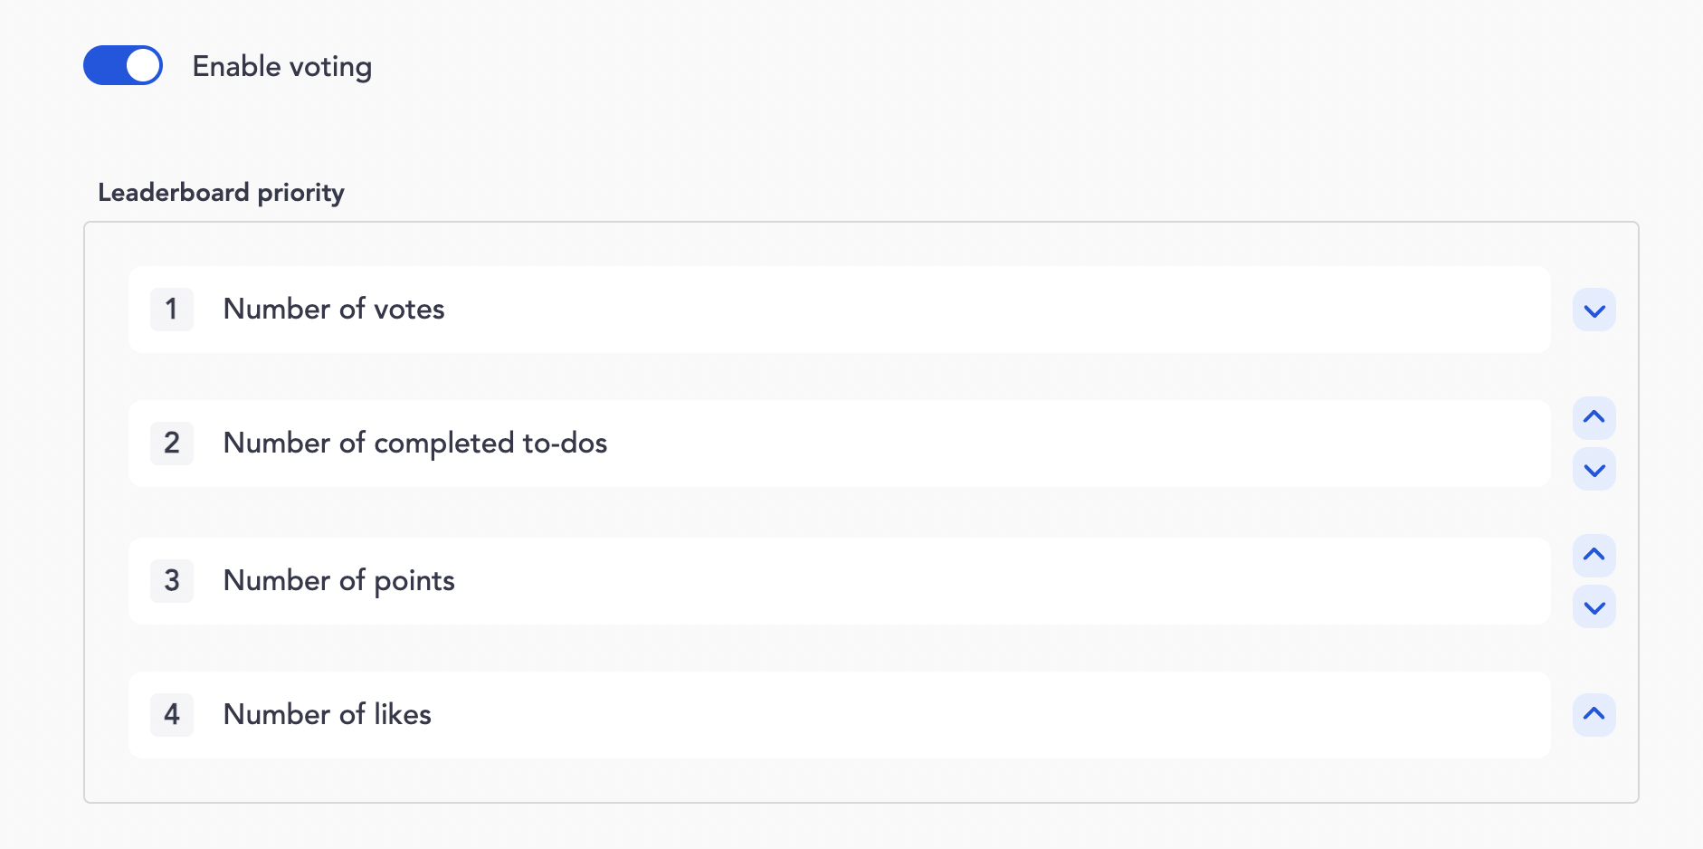
Task: Move Number of points up in priority
Action: click(x=1594, y=555)
